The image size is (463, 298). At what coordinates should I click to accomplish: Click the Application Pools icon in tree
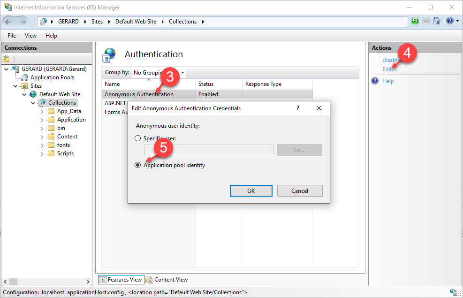(25, 77)
